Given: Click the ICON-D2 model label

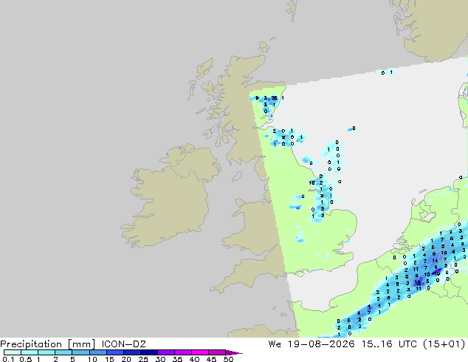Looking at the screenshot, I should coord(123,344).
